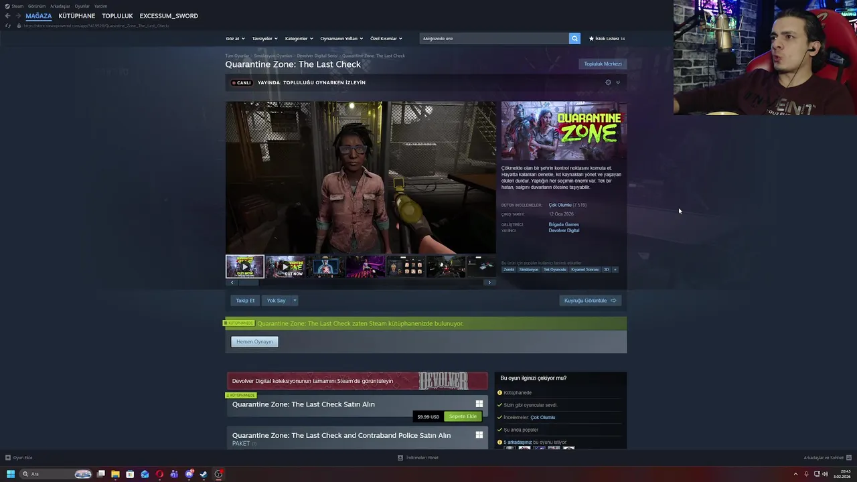Screen dimensions: 857x482
Task: Open the EXCESSUM_SWORD profile tab
Action: 169,16
